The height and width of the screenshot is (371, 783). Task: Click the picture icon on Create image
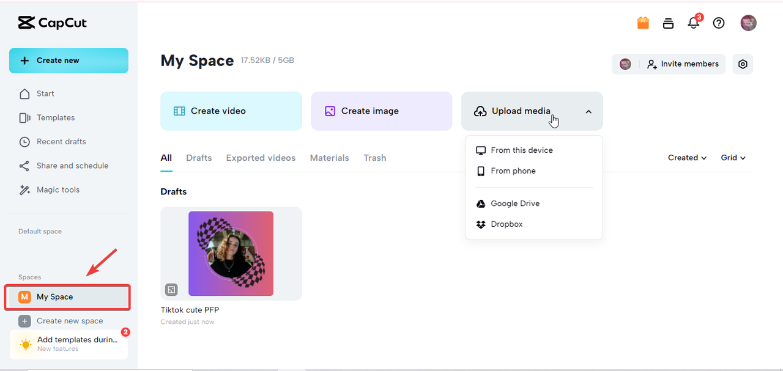click(330, 111)
